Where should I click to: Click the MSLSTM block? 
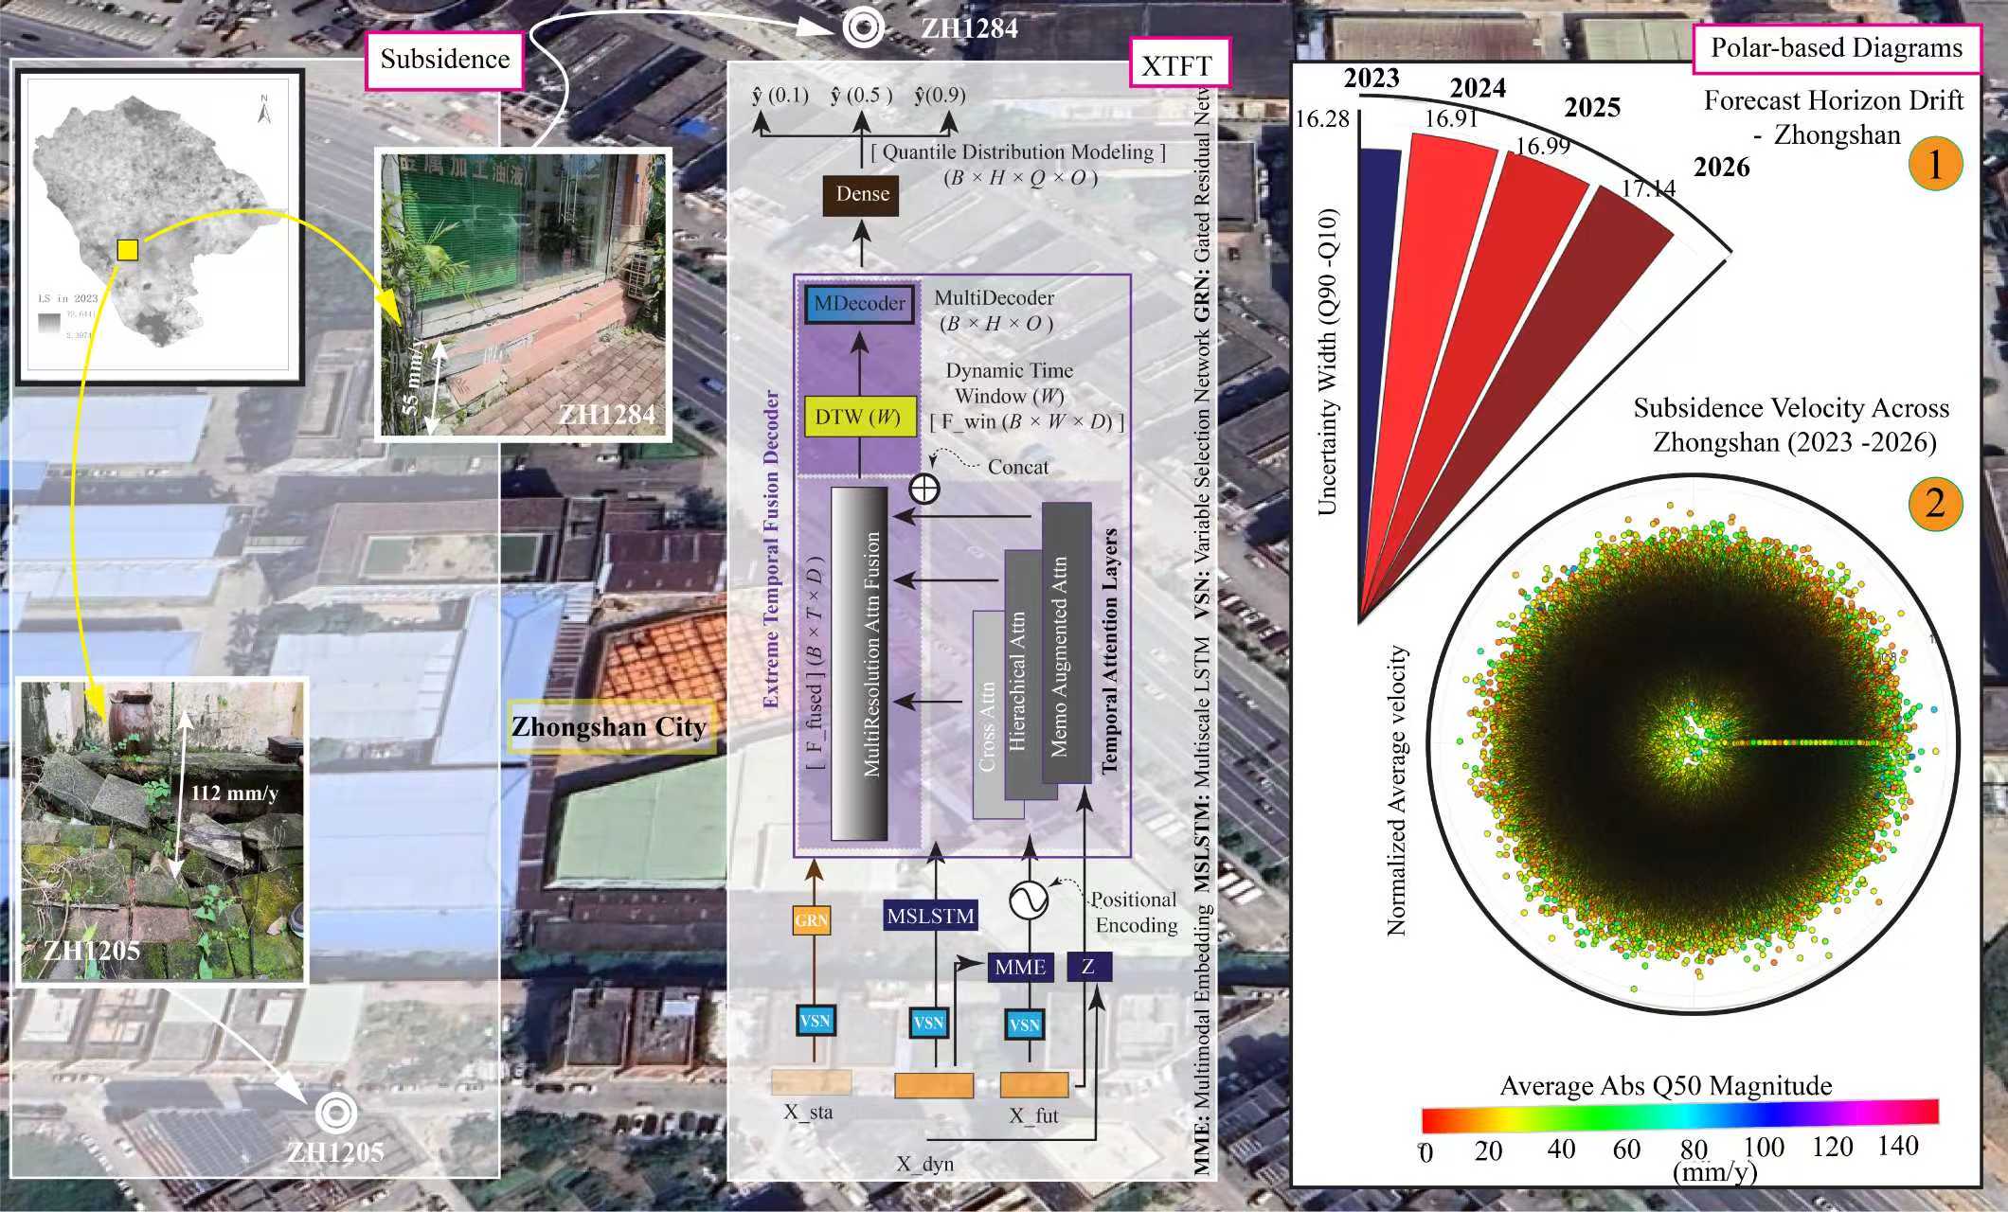point(930,916)
